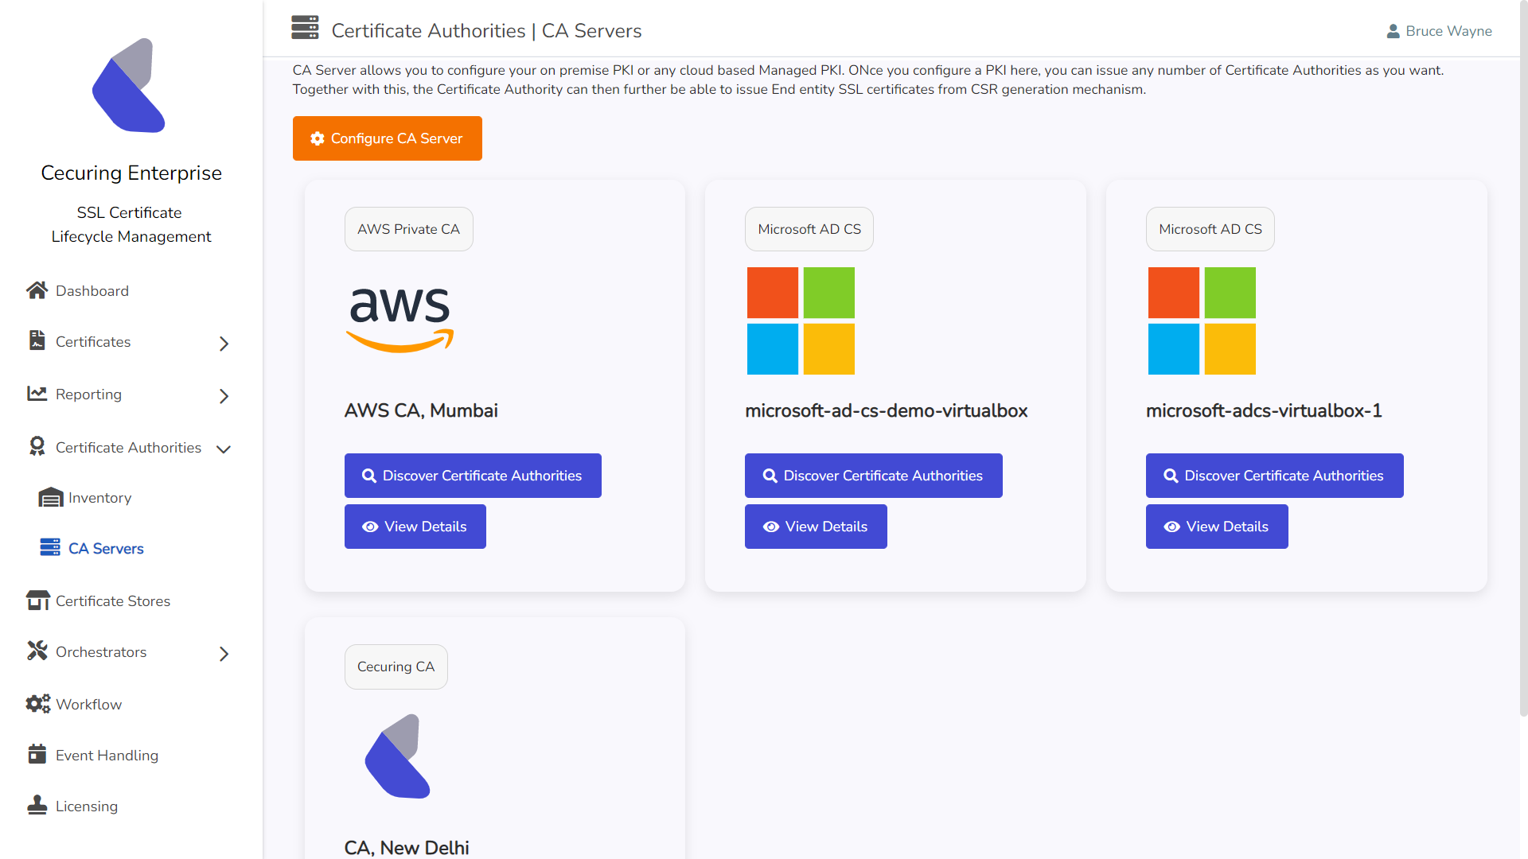Click the Event Handling calendar icon
Screen dimensions: 1528x859
[x=37, y=754]
